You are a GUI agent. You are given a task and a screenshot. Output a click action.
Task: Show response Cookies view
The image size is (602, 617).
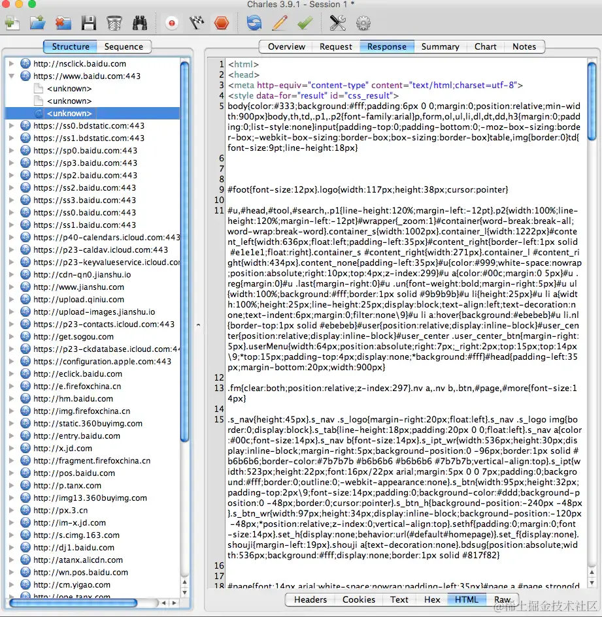(x=359, y=599)
